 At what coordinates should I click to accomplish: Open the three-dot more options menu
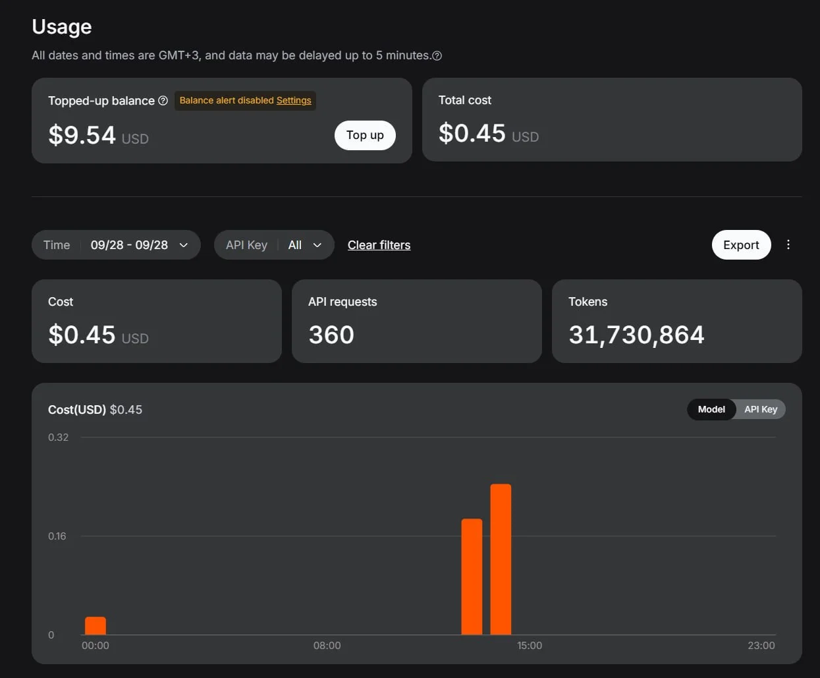788,244
